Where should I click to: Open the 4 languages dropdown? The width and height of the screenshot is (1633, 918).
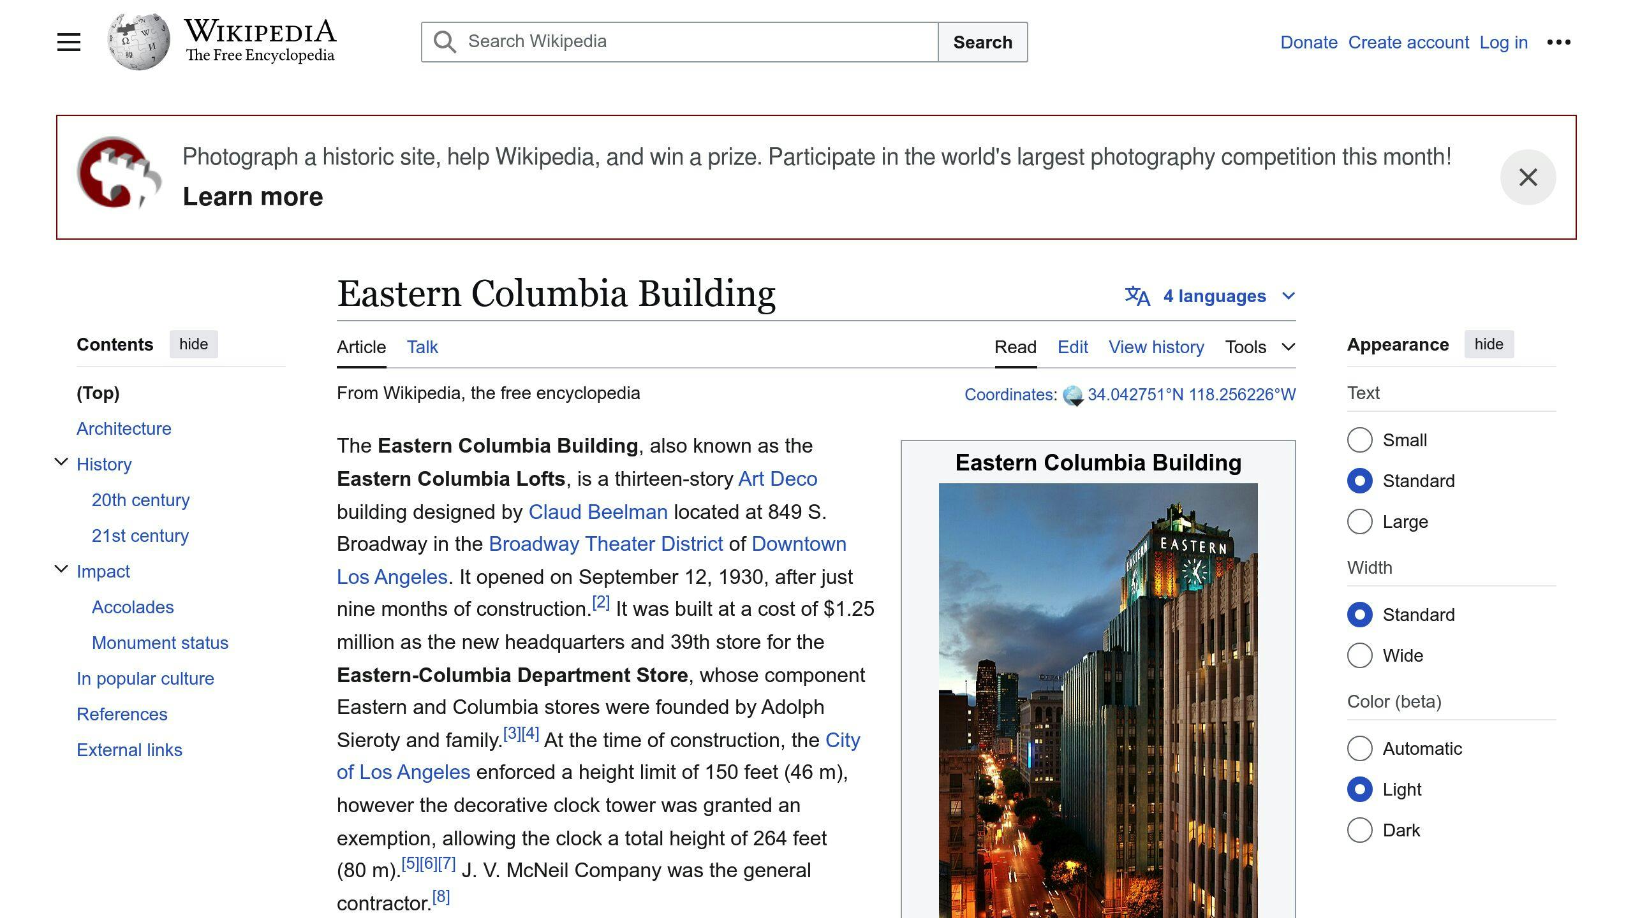click(x=1214, y=295)
